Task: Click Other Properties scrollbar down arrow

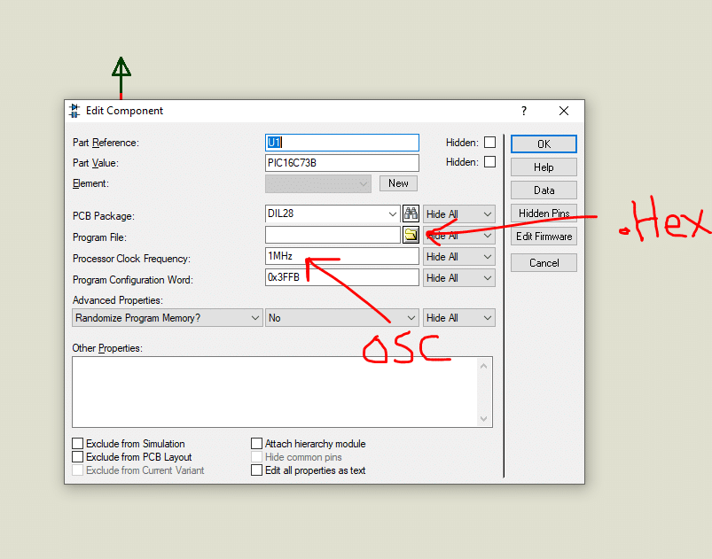Action: (x=483, y=419)
